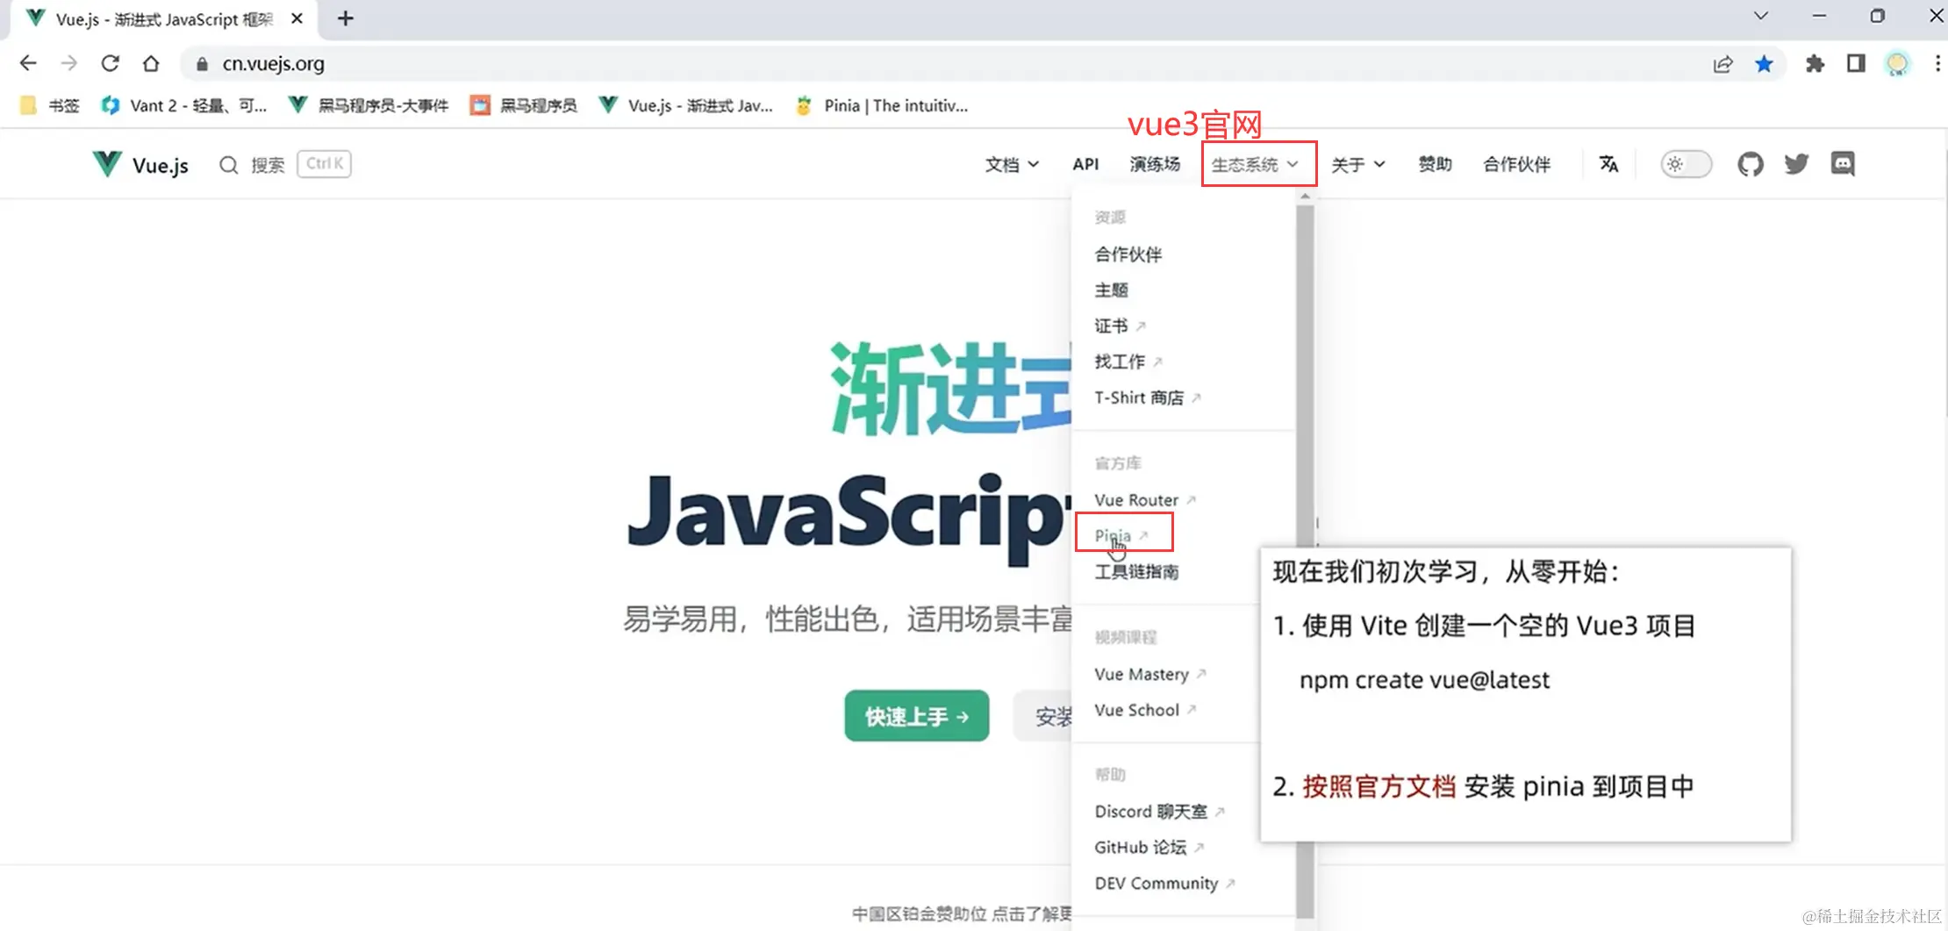This screenshot has height=931, width=1948.
Task: Open the tab search chevron
Action: 1760,16
